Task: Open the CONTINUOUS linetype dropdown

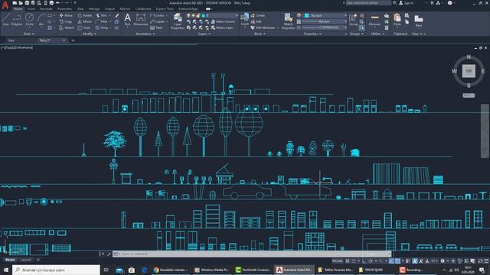Action: point(325,27)
